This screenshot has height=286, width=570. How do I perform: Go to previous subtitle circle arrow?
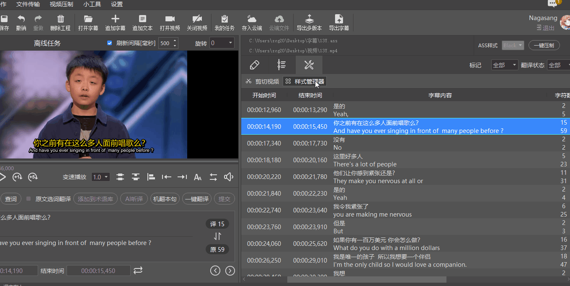click(215, 271)
